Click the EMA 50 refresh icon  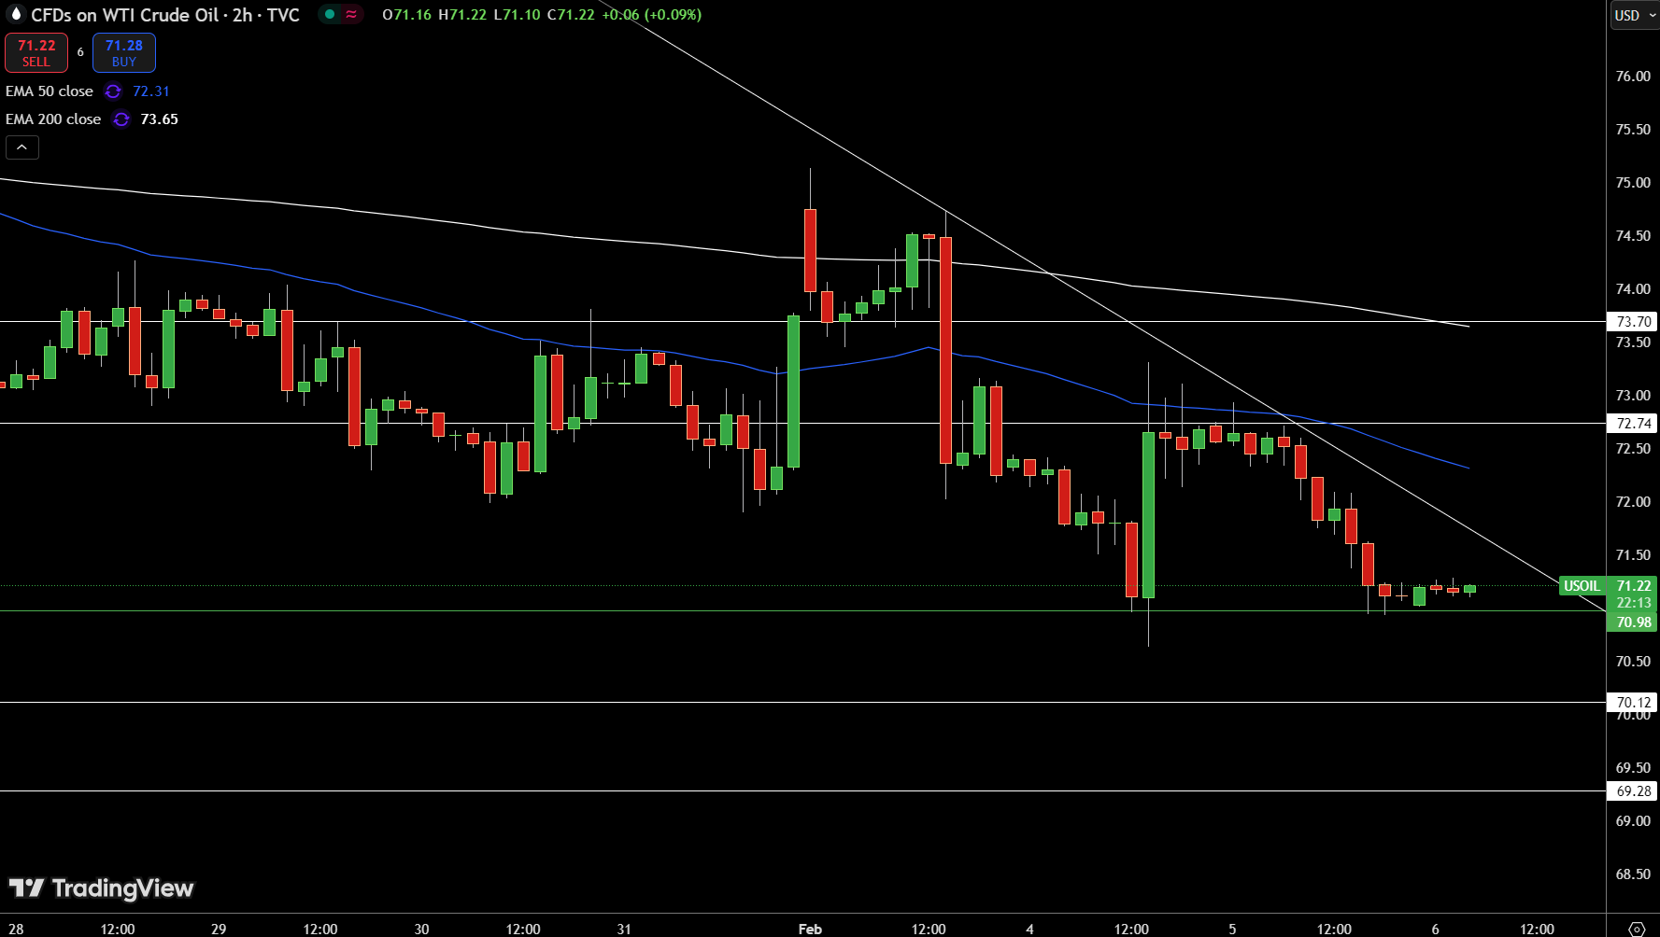(x=113, y=91)
